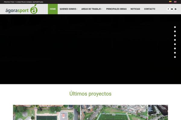Go to the HOME menu item
This screenshot has height=120, width=181.
coord(53,9)
